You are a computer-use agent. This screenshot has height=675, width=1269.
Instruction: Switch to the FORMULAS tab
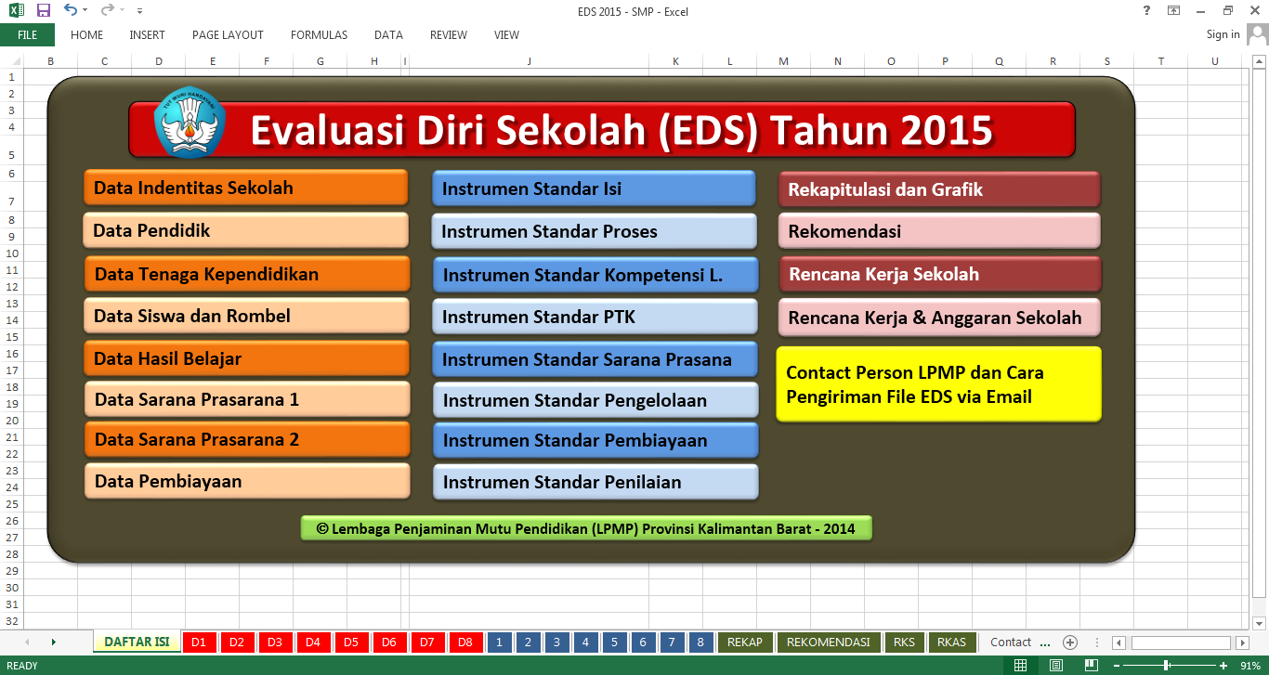(x=319, y=35)
